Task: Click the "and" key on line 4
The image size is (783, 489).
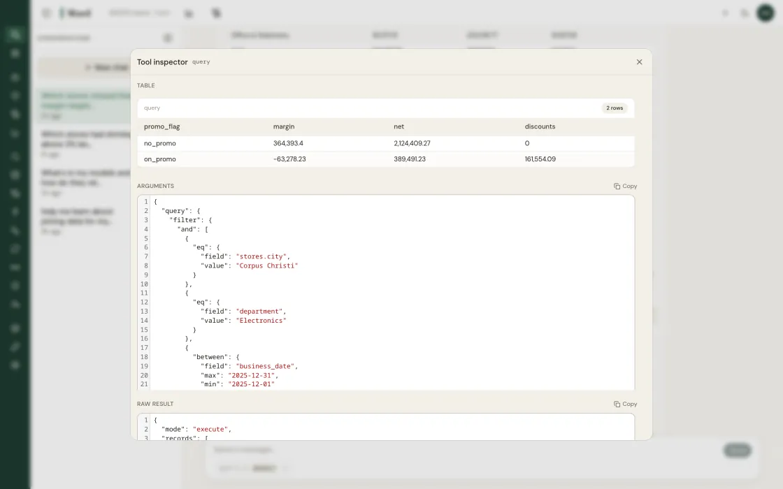Action: 187,229
